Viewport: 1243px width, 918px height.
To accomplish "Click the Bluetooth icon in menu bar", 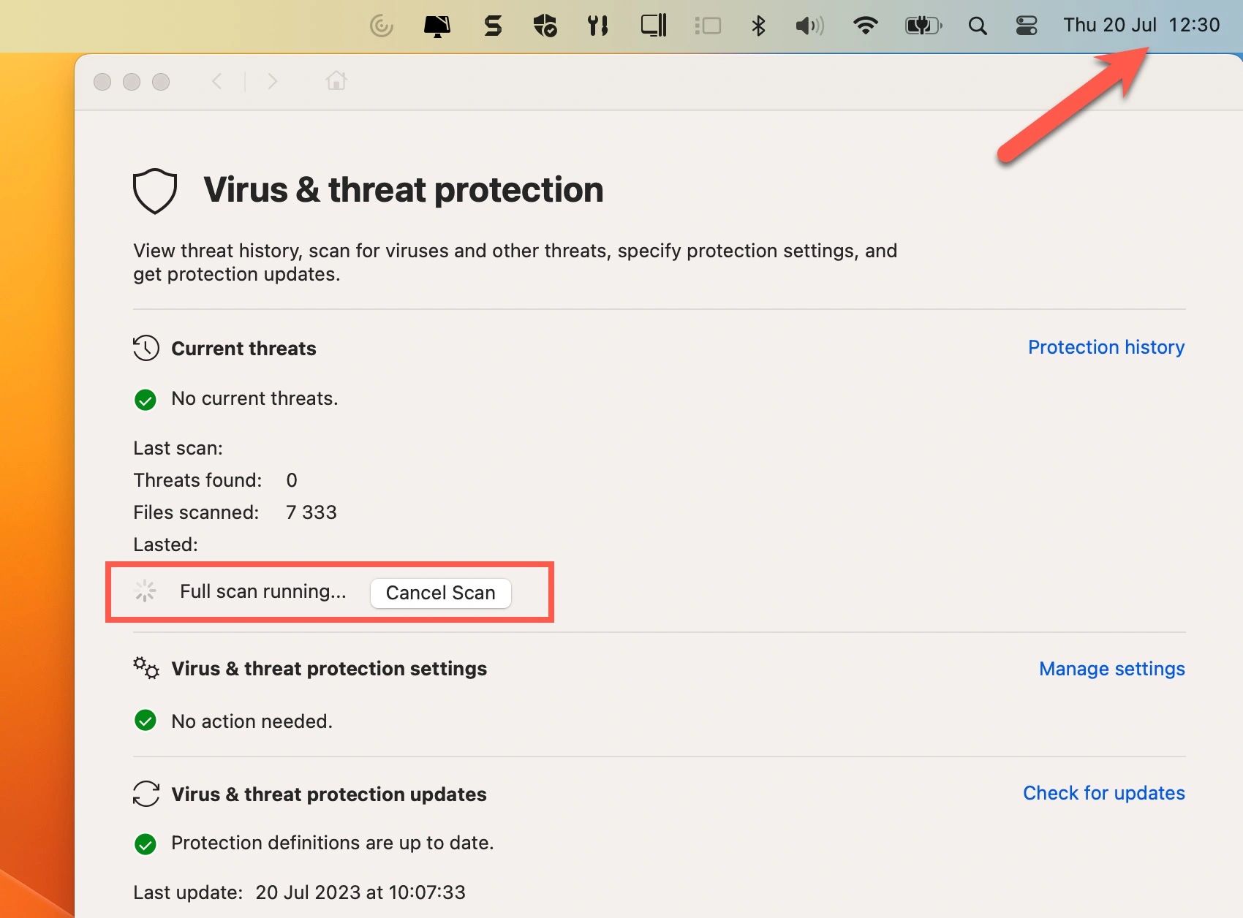I will click(x=758, y=26).
